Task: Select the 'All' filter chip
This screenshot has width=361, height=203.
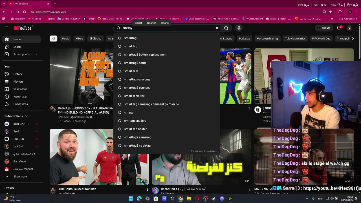Action: (53, 39)
